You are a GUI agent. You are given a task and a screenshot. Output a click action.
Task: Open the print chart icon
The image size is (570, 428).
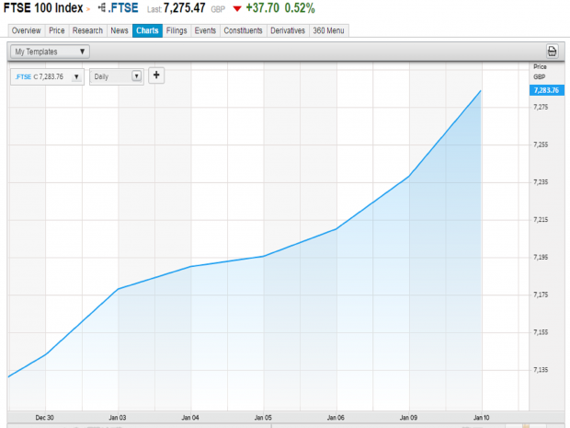(552, 52)
